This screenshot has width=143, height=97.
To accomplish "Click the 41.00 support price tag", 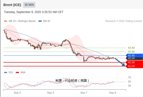I will (134, 66).
